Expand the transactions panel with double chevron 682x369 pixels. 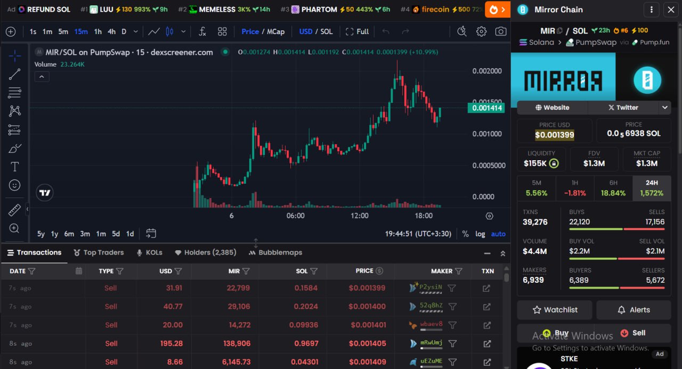click(502, 253)
